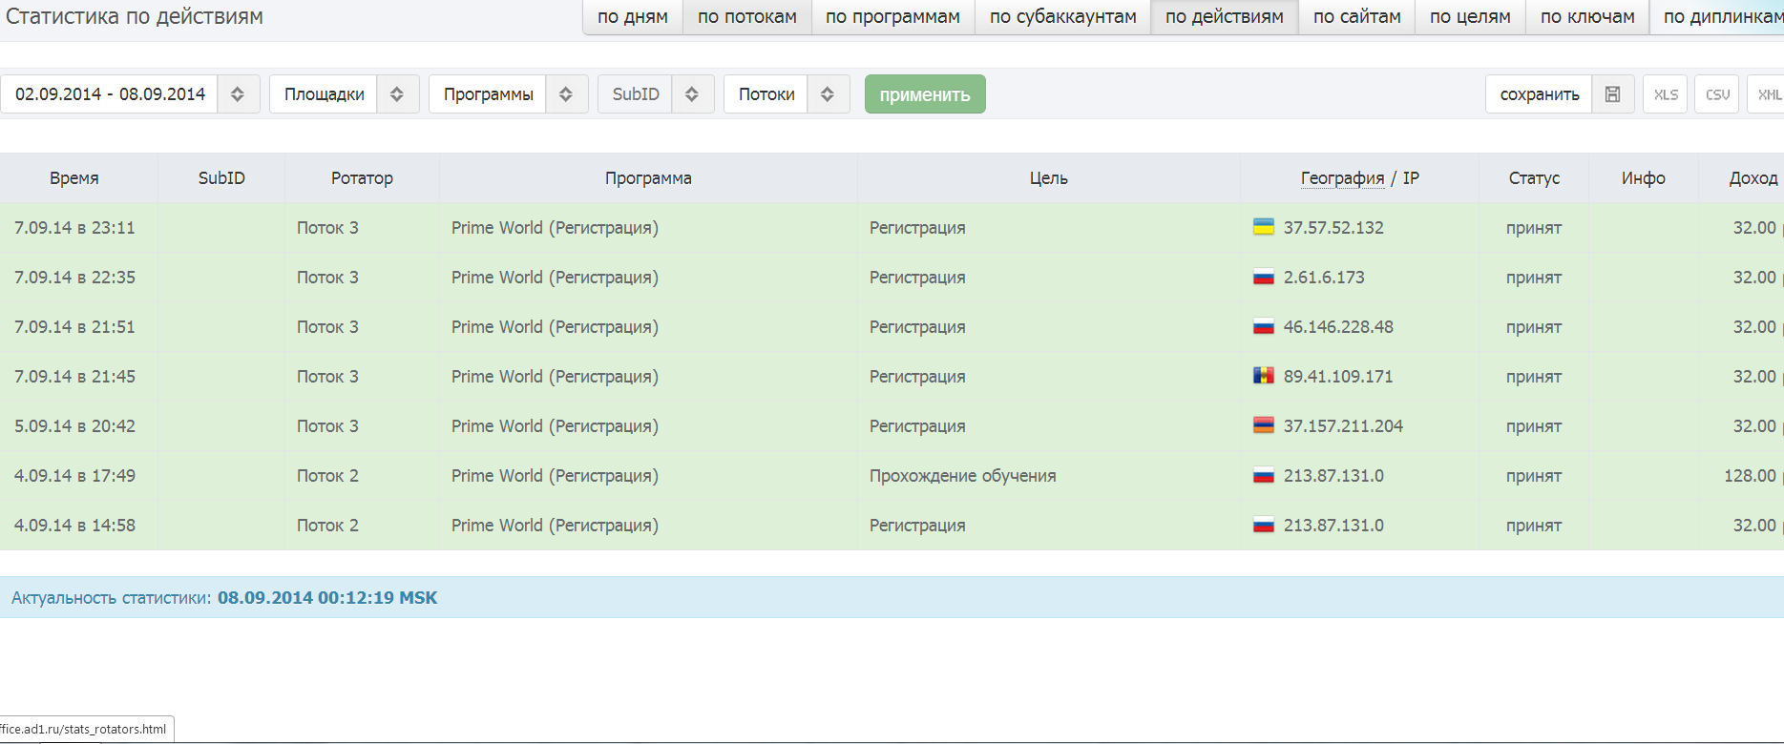Click the green применить button
This screenshot has height=744, width=1784.
tap(925, 94)
